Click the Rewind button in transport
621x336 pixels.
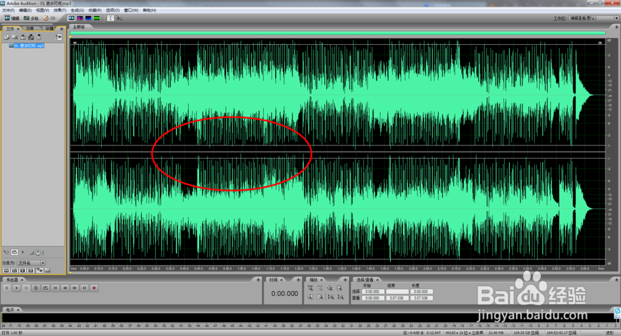[x=65, y=288]
